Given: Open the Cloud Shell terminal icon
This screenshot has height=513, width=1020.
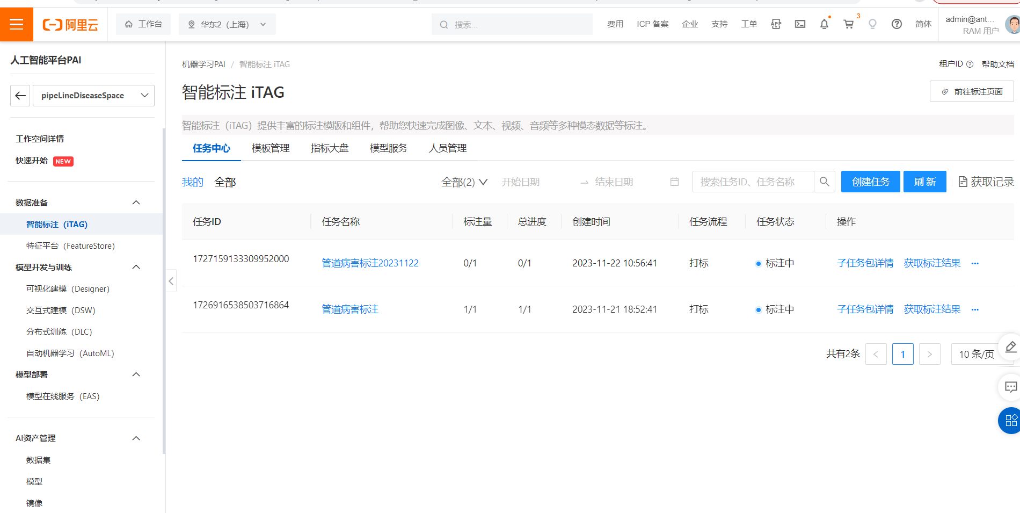Looking at the screenshot, I should (x=800, y=24).
